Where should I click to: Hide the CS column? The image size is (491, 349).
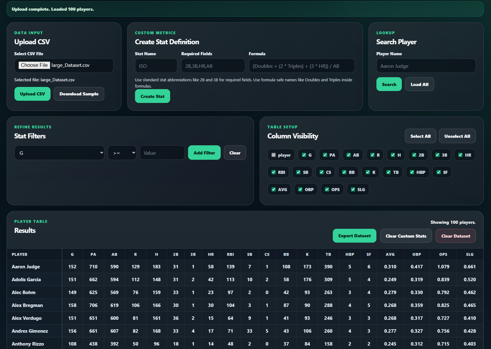(321, 172)
